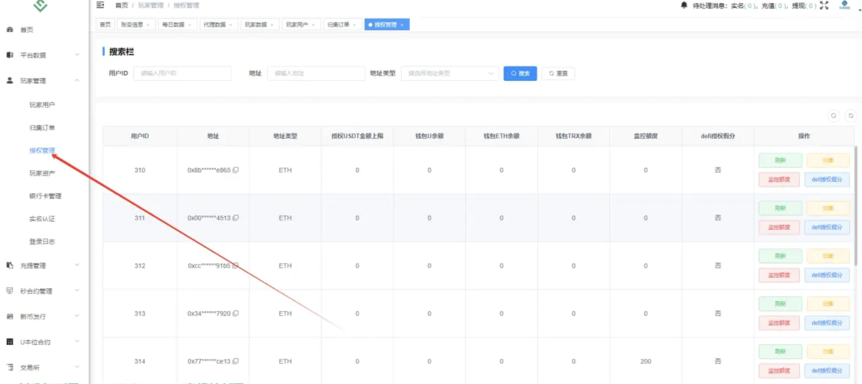This screenshot has width=862, height=384.
Task: Click the 玩家管理 person icon in sidebar
Action: coord(9,80)
